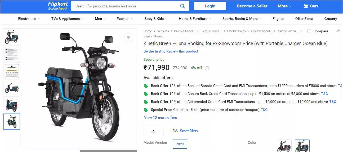Open View 12 more offers link

pyautogui.click(x=160, y=118)
